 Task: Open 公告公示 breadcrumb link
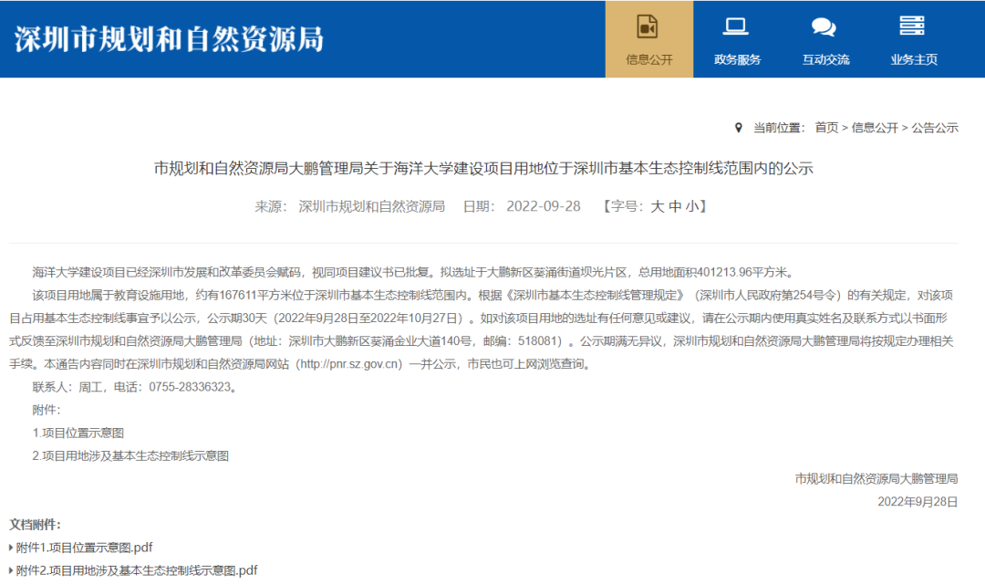click(x=935, y=128)
